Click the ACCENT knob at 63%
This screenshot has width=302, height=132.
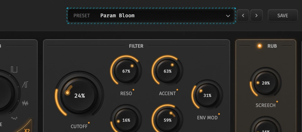click(167, 71)
